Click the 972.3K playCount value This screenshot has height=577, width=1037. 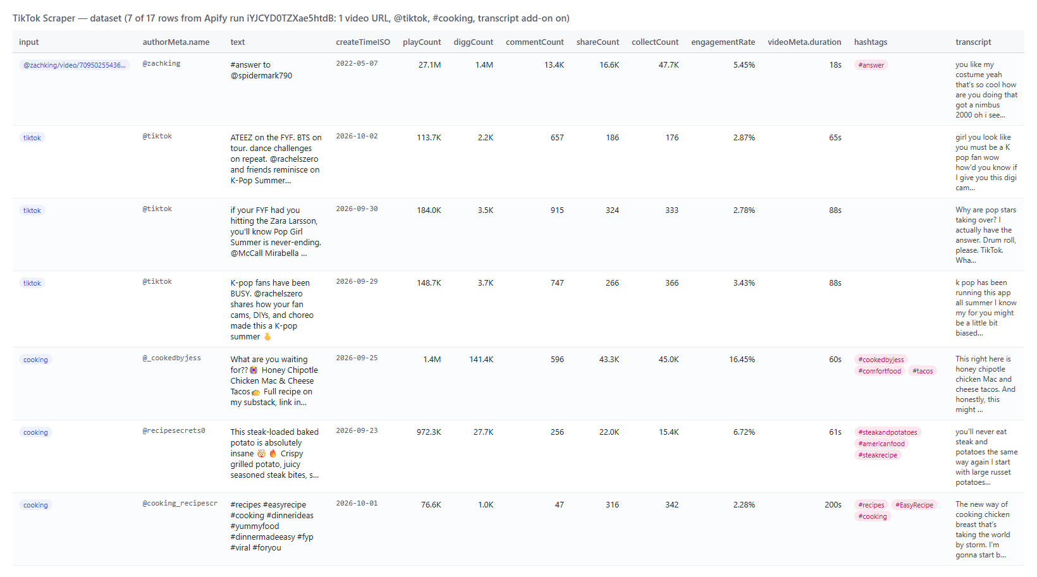[429, 432]
